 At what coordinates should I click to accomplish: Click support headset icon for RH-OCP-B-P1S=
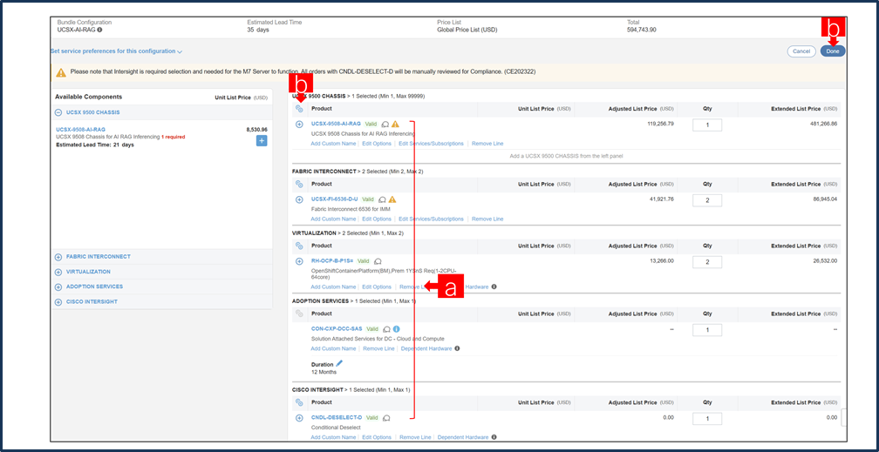coord(378,261)
